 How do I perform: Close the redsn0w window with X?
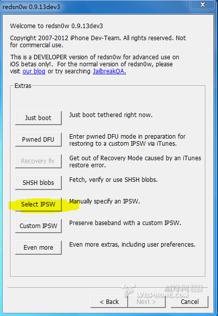click(x=202, y=5)
